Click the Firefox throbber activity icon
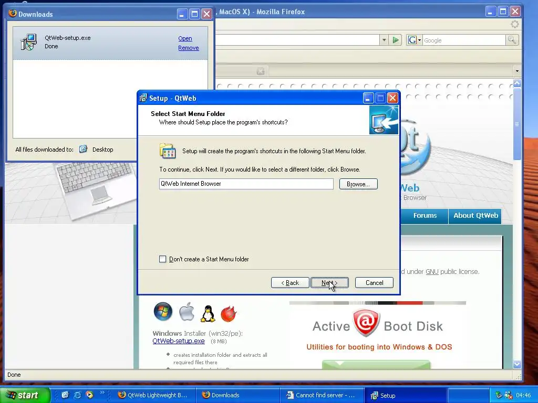 pyautogui.click(x=514, y=24)
